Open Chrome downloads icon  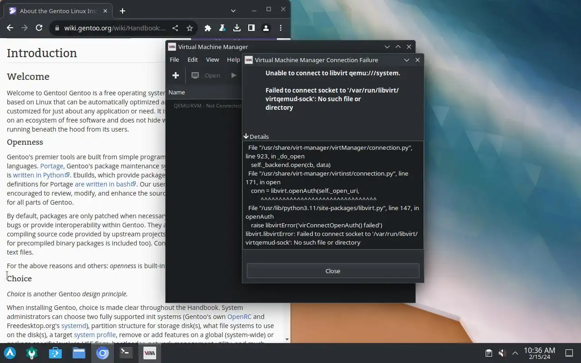tap(237, 28)
